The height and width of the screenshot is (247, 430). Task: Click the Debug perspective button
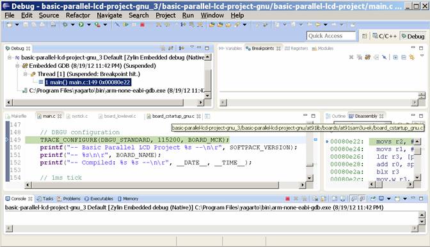(x=413, y=36)
